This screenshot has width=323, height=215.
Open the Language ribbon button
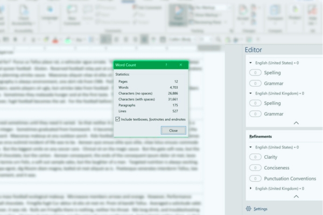tap(50, 15)
